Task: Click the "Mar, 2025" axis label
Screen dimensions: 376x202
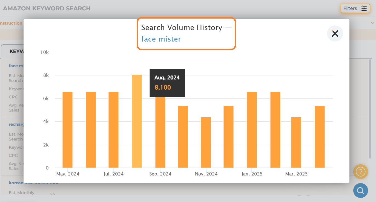Action: pyautogui.click(x=296, y=174)
